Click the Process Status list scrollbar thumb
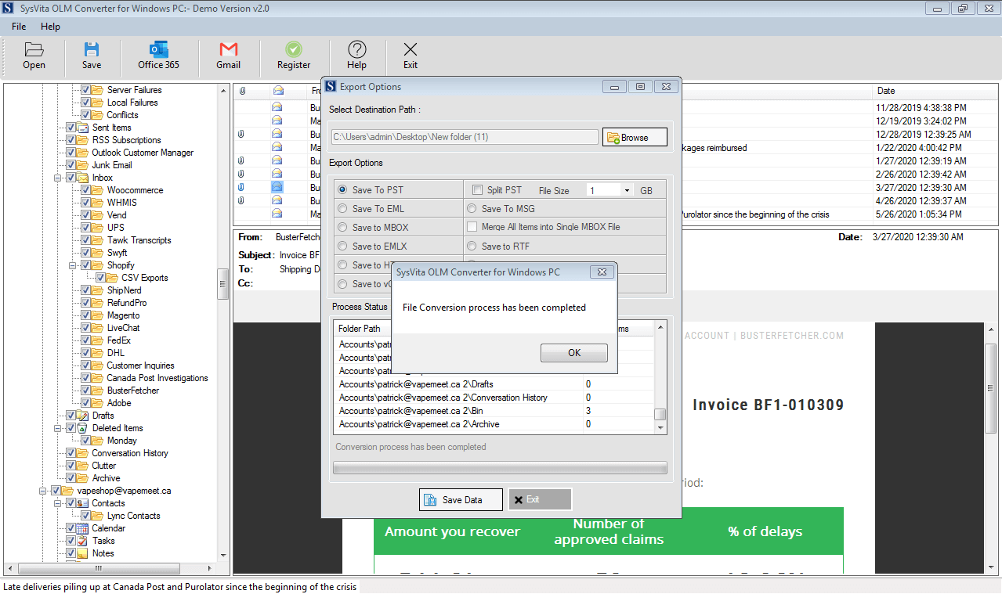 tap(660, 415)
